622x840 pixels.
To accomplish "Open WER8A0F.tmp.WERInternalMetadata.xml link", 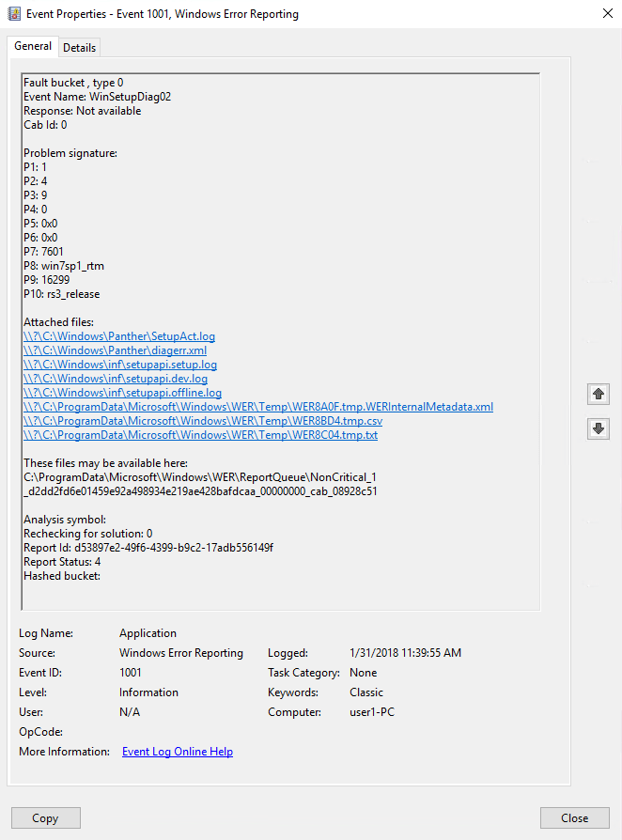I will click(258, 407).
